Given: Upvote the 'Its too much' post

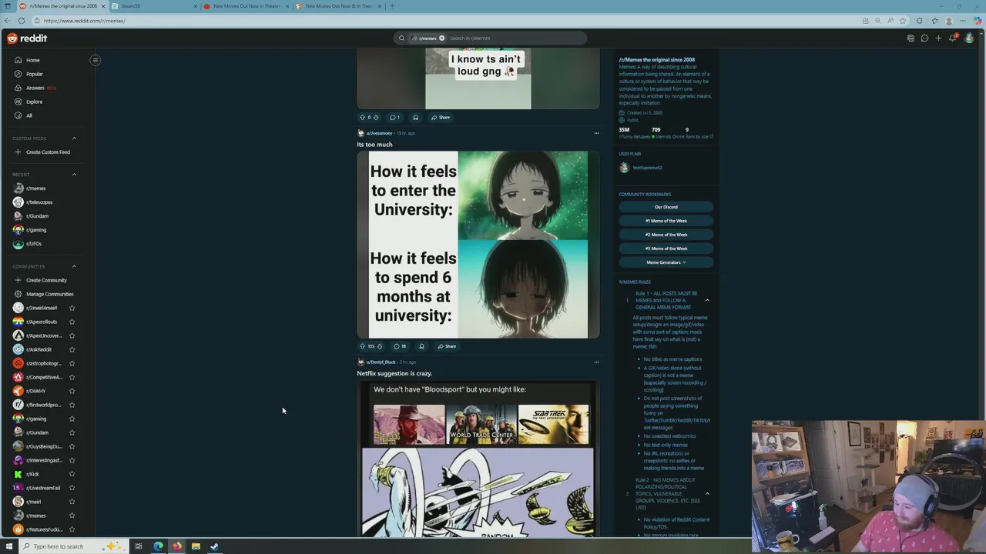Looking at the screenshot, I should [362, 346].
